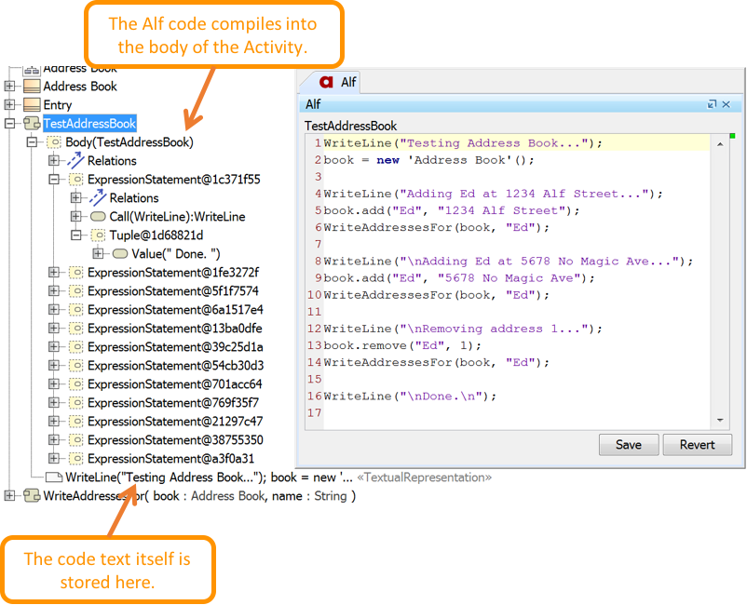Click the Relations icon under ExpressionStatement@1c371f55
Screen dimensions: 747x605
(97, 197)
